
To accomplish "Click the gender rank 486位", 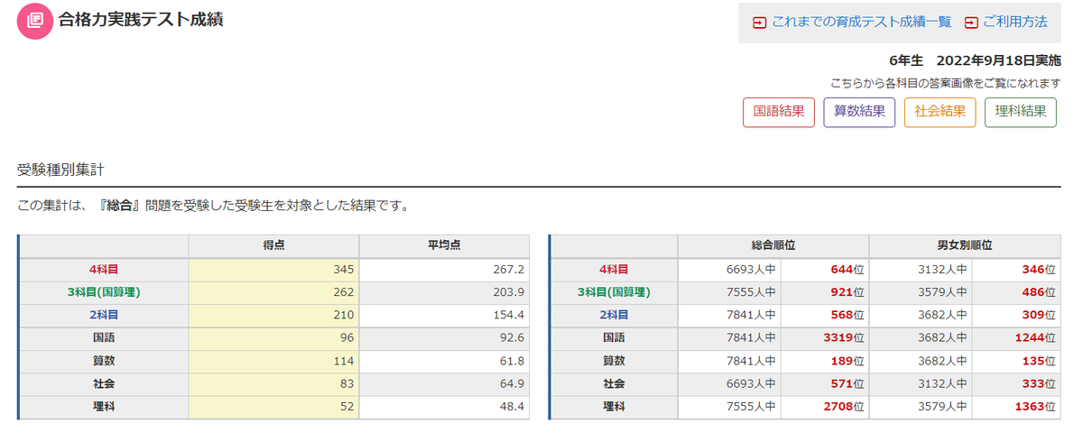I will [x=1039, y=291].
